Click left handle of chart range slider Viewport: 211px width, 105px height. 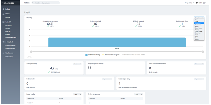coord(31,52)
